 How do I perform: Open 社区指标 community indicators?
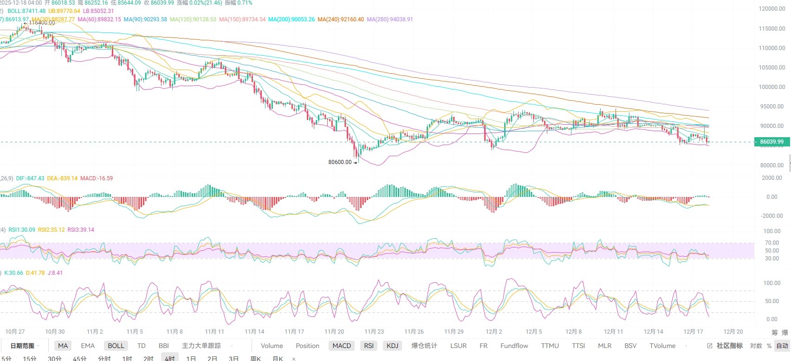[x=729, y=346]
